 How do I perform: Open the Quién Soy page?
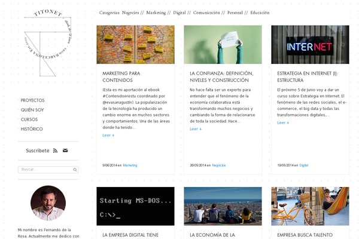click(x=32, y=110)
